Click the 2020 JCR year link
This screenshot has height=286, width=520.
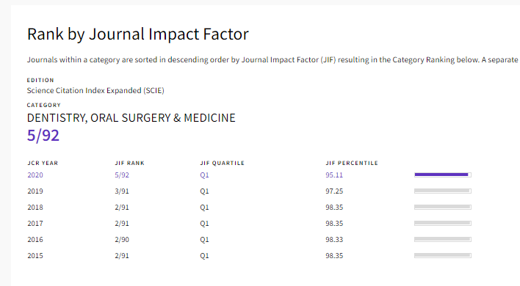(x=35, y=175)
